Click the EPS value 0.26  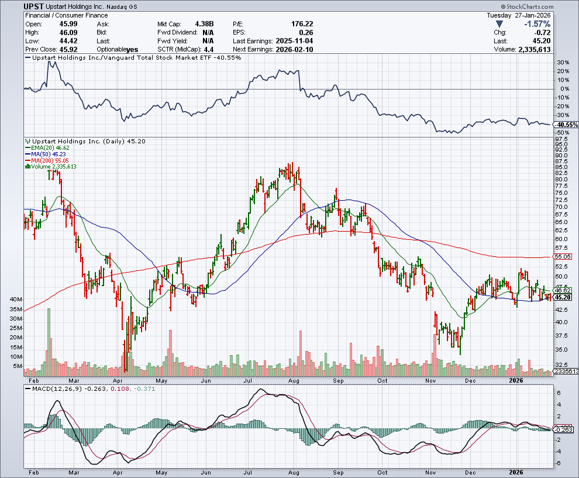[306, 33]
